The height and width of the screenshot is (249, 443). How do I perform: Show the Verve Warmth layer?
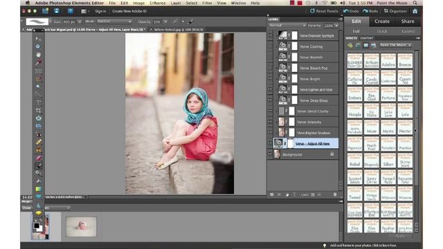pyautogui.click(x=270, y=57)
